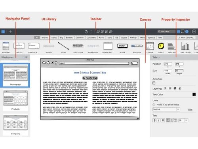The height and width of the screenshot is (149, 198).
Task: Set text alignment to left
Action: pyautogui.click(x=168, y=120)
